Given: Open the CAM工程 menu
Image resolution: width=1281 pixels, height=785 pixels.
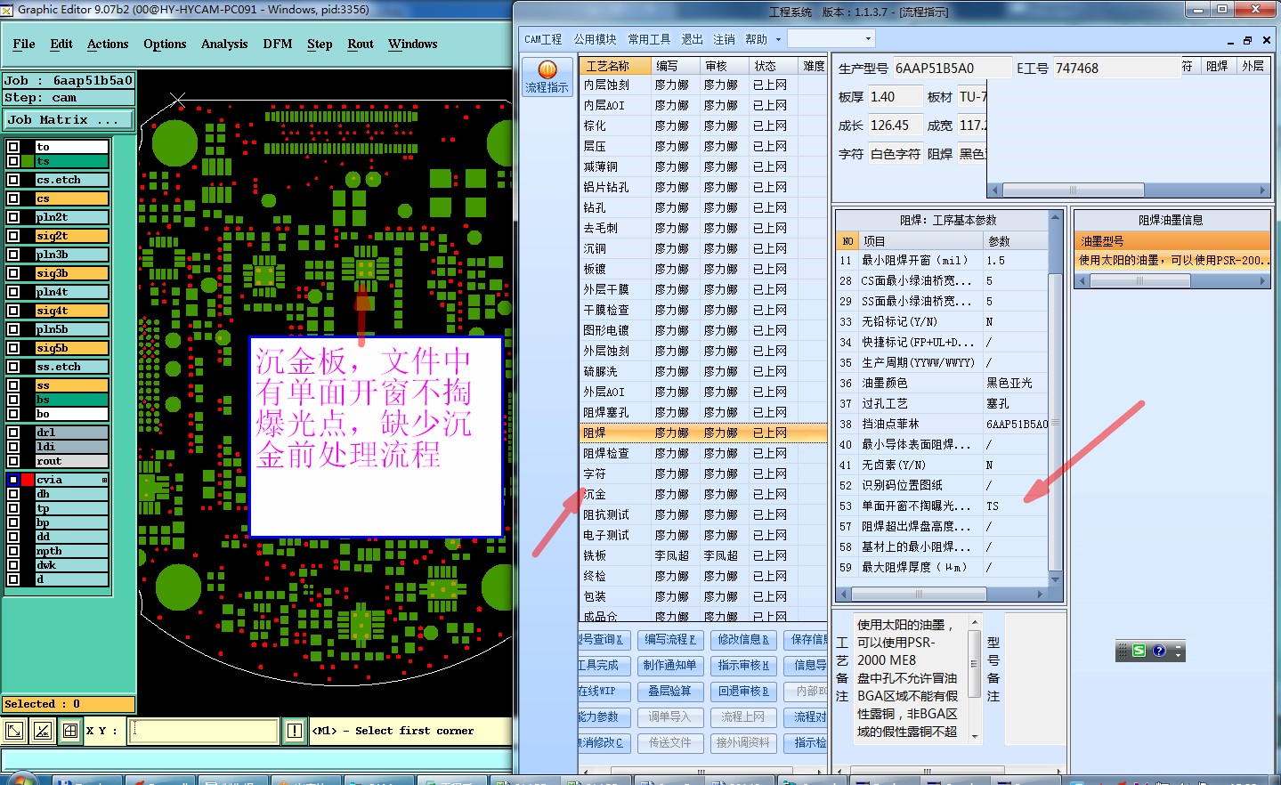Looking at the screenshot, I should click(543, 39).
